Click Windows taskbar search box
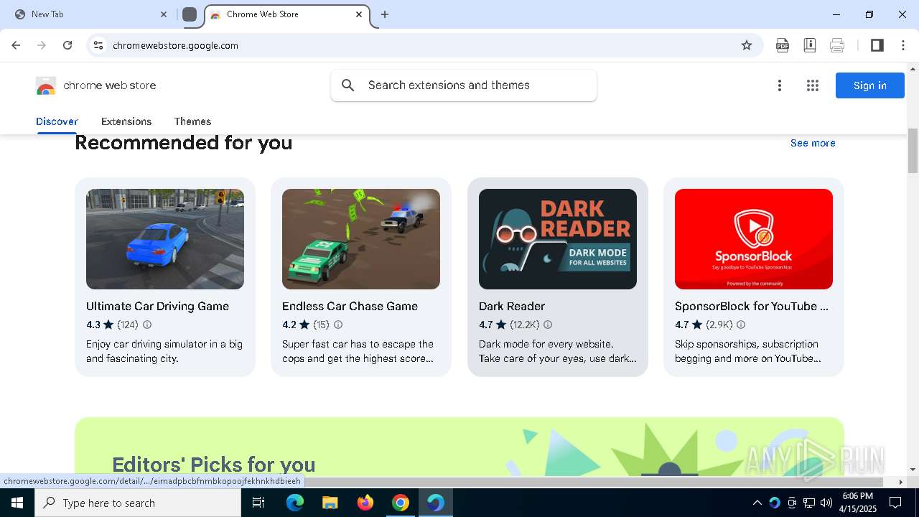Screen dimensions: 919x517 pyautogui.click(x=138, y=503)
